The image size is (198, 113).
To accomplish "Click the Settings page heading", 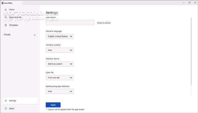I will click(x=52, y=13).
